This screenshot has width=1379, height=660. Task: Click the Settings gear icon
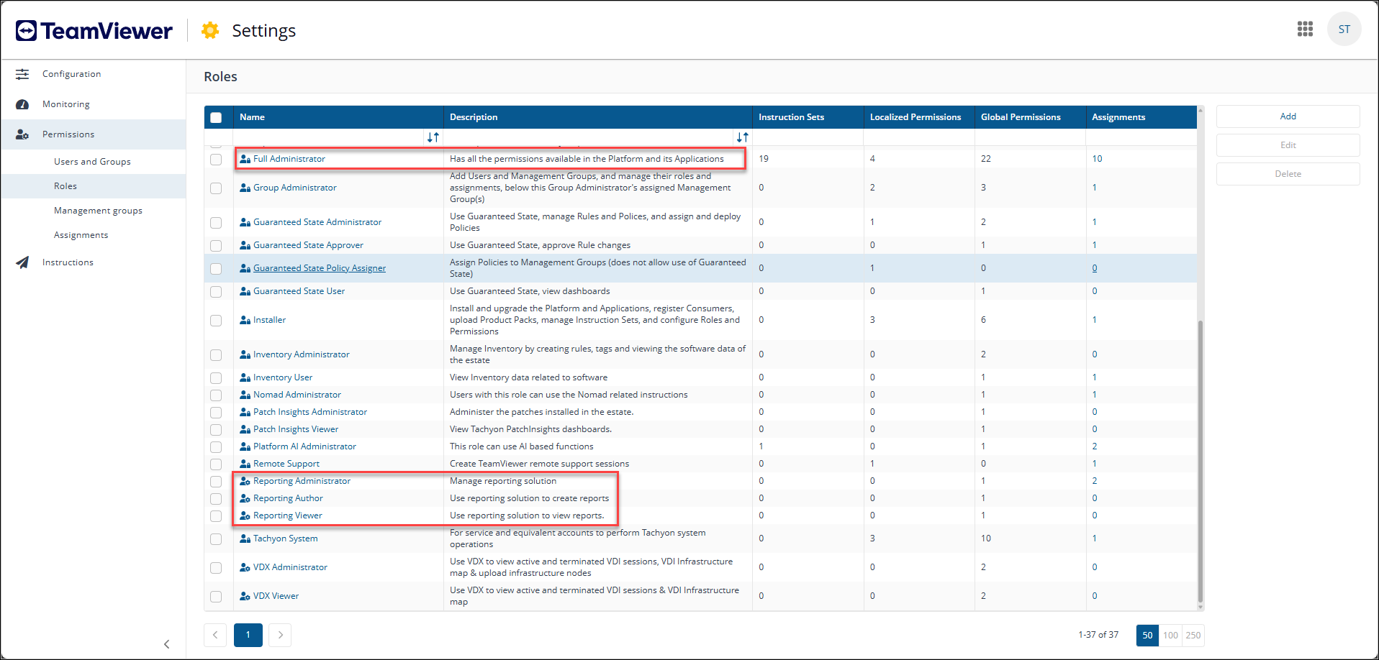pos(210,30)
